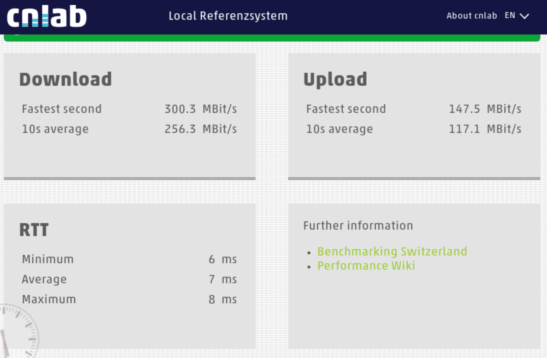This screenshot has width=547, height=358.
Task: Click the Download heading
Action: (65, 79)
